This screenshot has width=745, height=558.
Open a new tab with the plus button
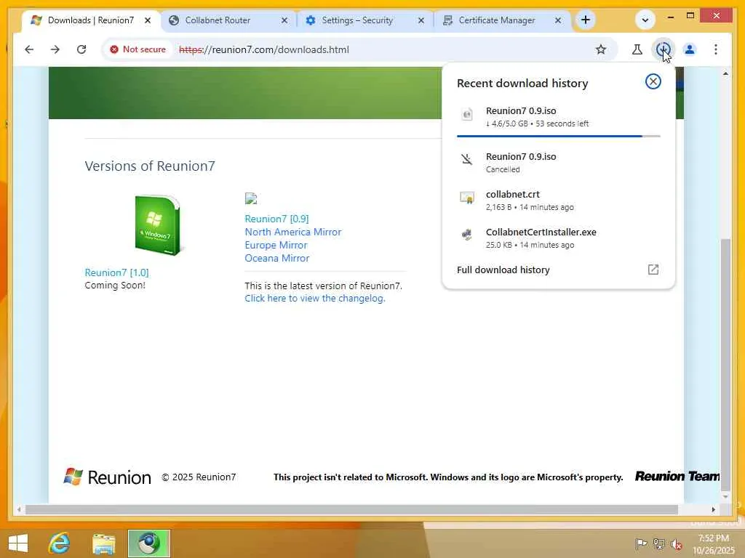point(586,20)
